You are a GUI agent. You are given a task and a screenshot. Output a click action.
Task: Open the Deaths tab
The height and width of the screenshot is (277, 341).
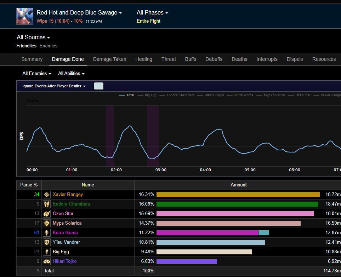239,59
